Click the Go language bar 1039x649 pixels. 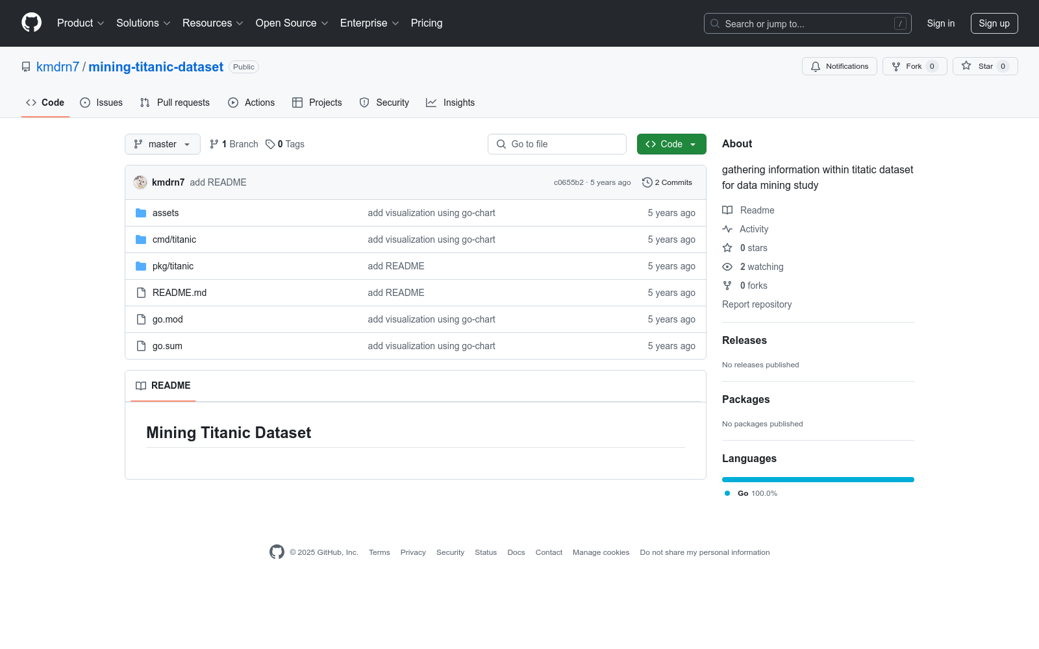(x=818, y=480)
